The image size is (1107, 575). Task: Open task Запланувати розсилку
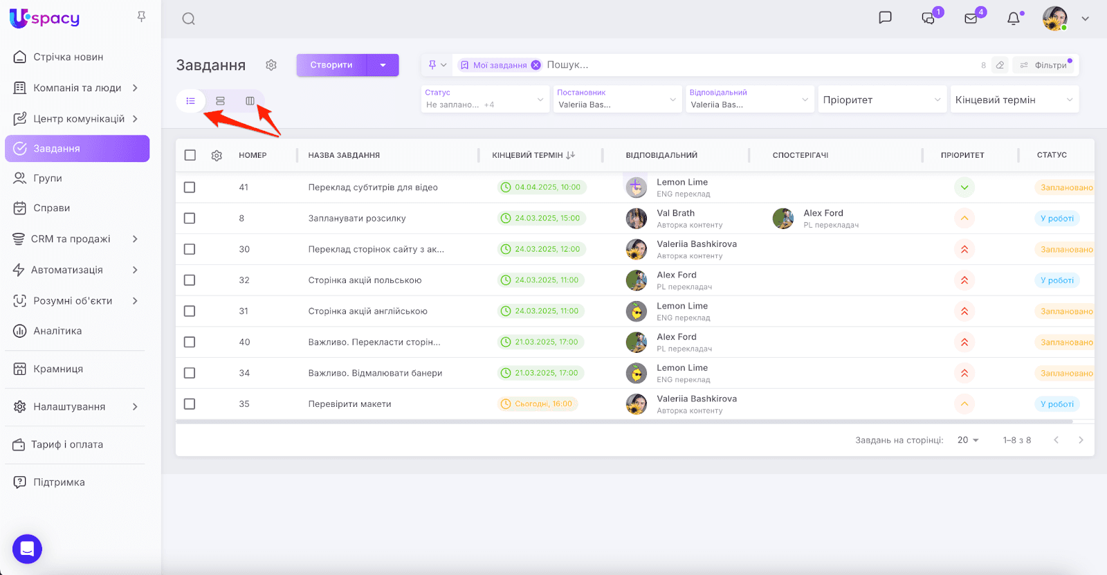point(357,219)
